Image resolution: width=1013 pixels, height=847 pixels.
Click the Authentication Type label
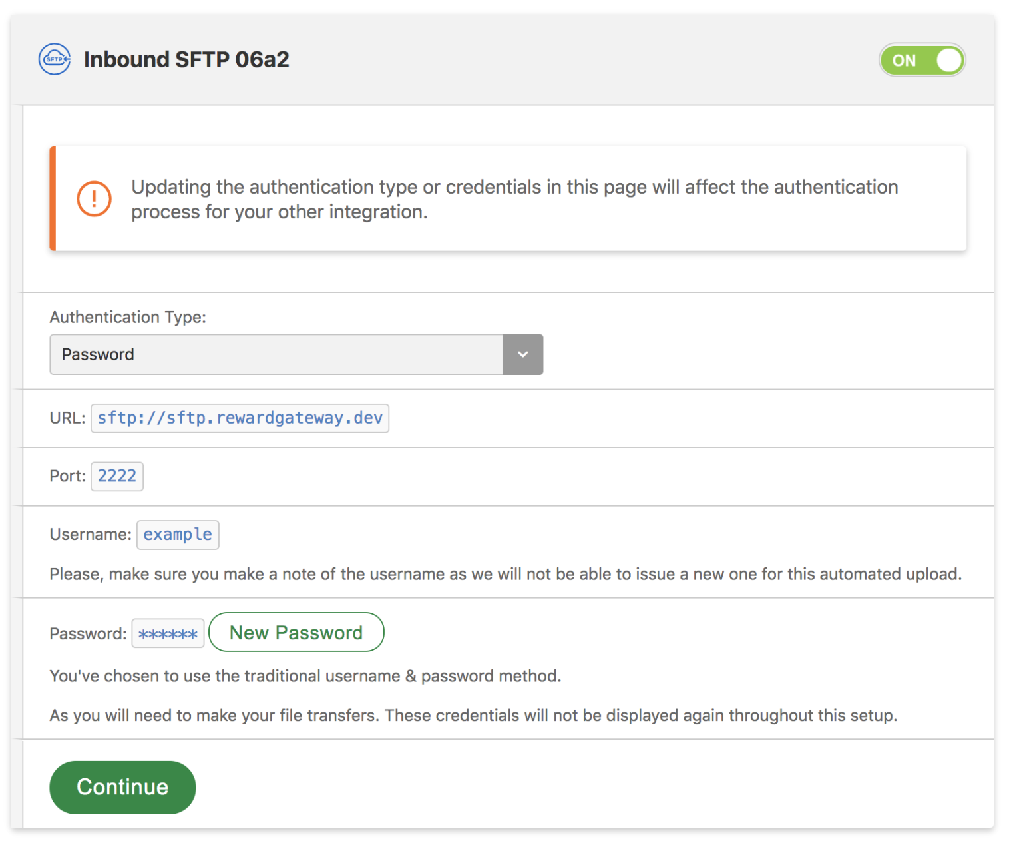[128, 317]
